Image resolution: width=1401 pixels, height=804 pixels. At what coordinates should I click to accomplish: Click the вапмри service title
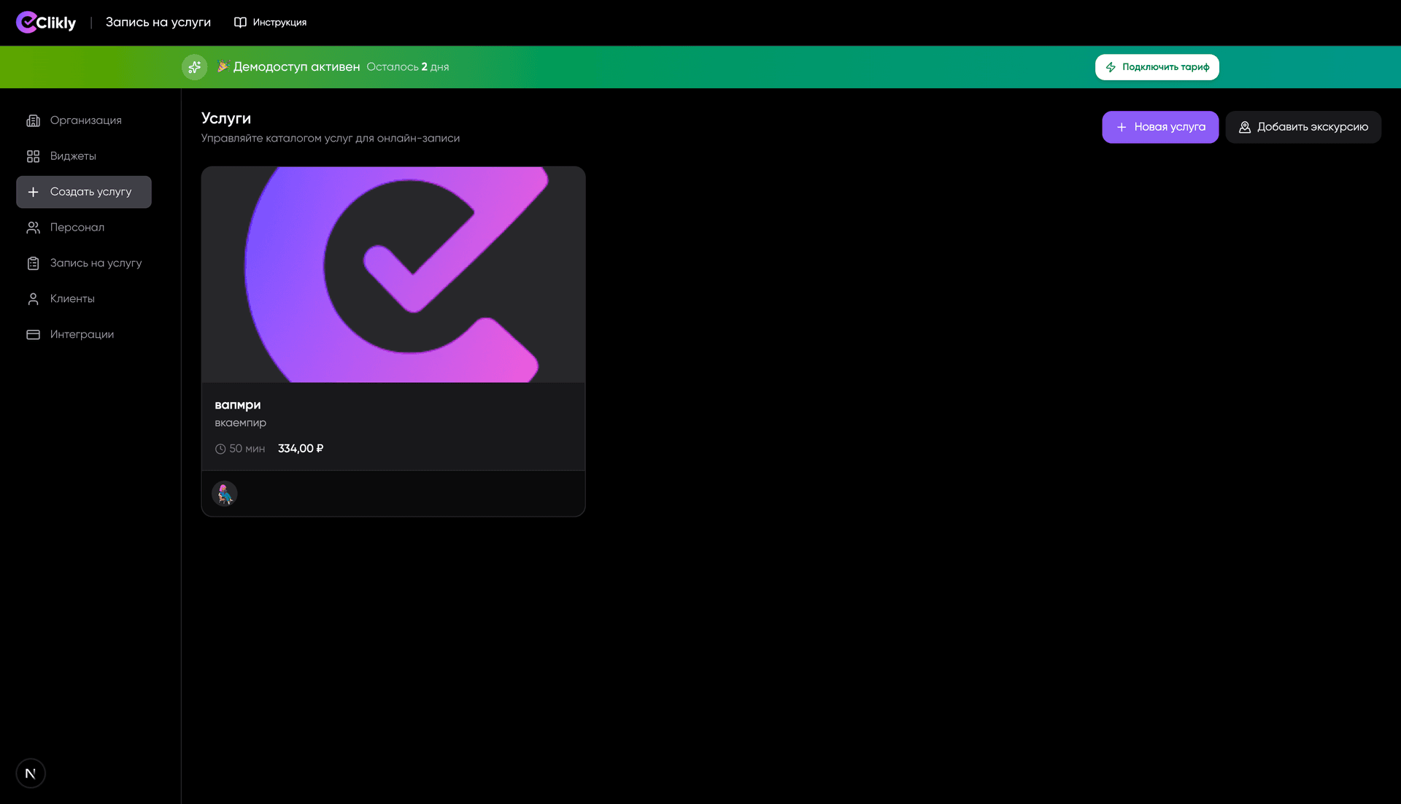pos(237,405)
